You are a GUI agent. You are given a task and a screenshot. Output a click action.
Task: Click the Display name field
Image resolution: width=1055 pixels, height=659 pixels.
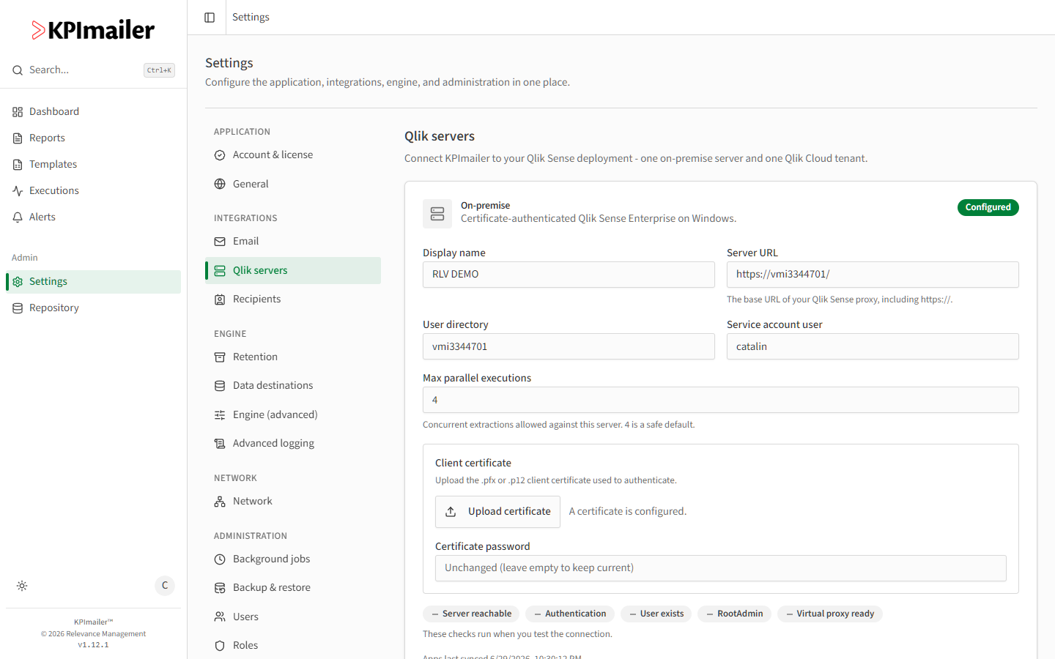[x=569, y=275]
